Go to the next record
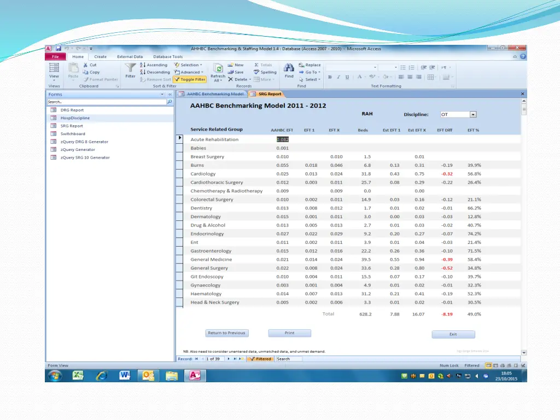The width and height of the screenshot is (560, 420). [229, 359]
